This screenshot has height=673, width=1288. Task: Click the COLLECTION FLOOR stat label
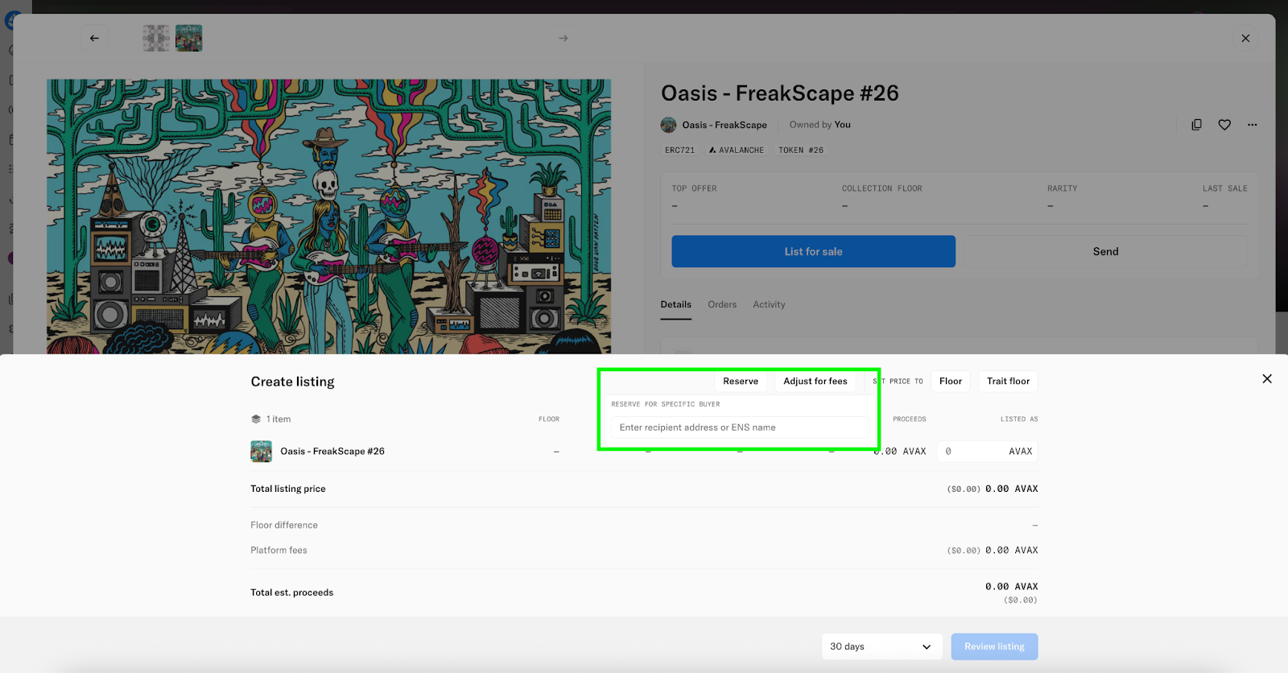coord(882,188)
